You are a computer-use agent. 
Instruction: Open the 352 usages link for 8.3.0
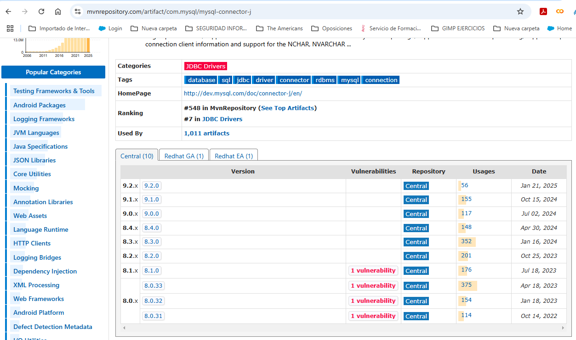pyautogui.click(x=466, y=241)
